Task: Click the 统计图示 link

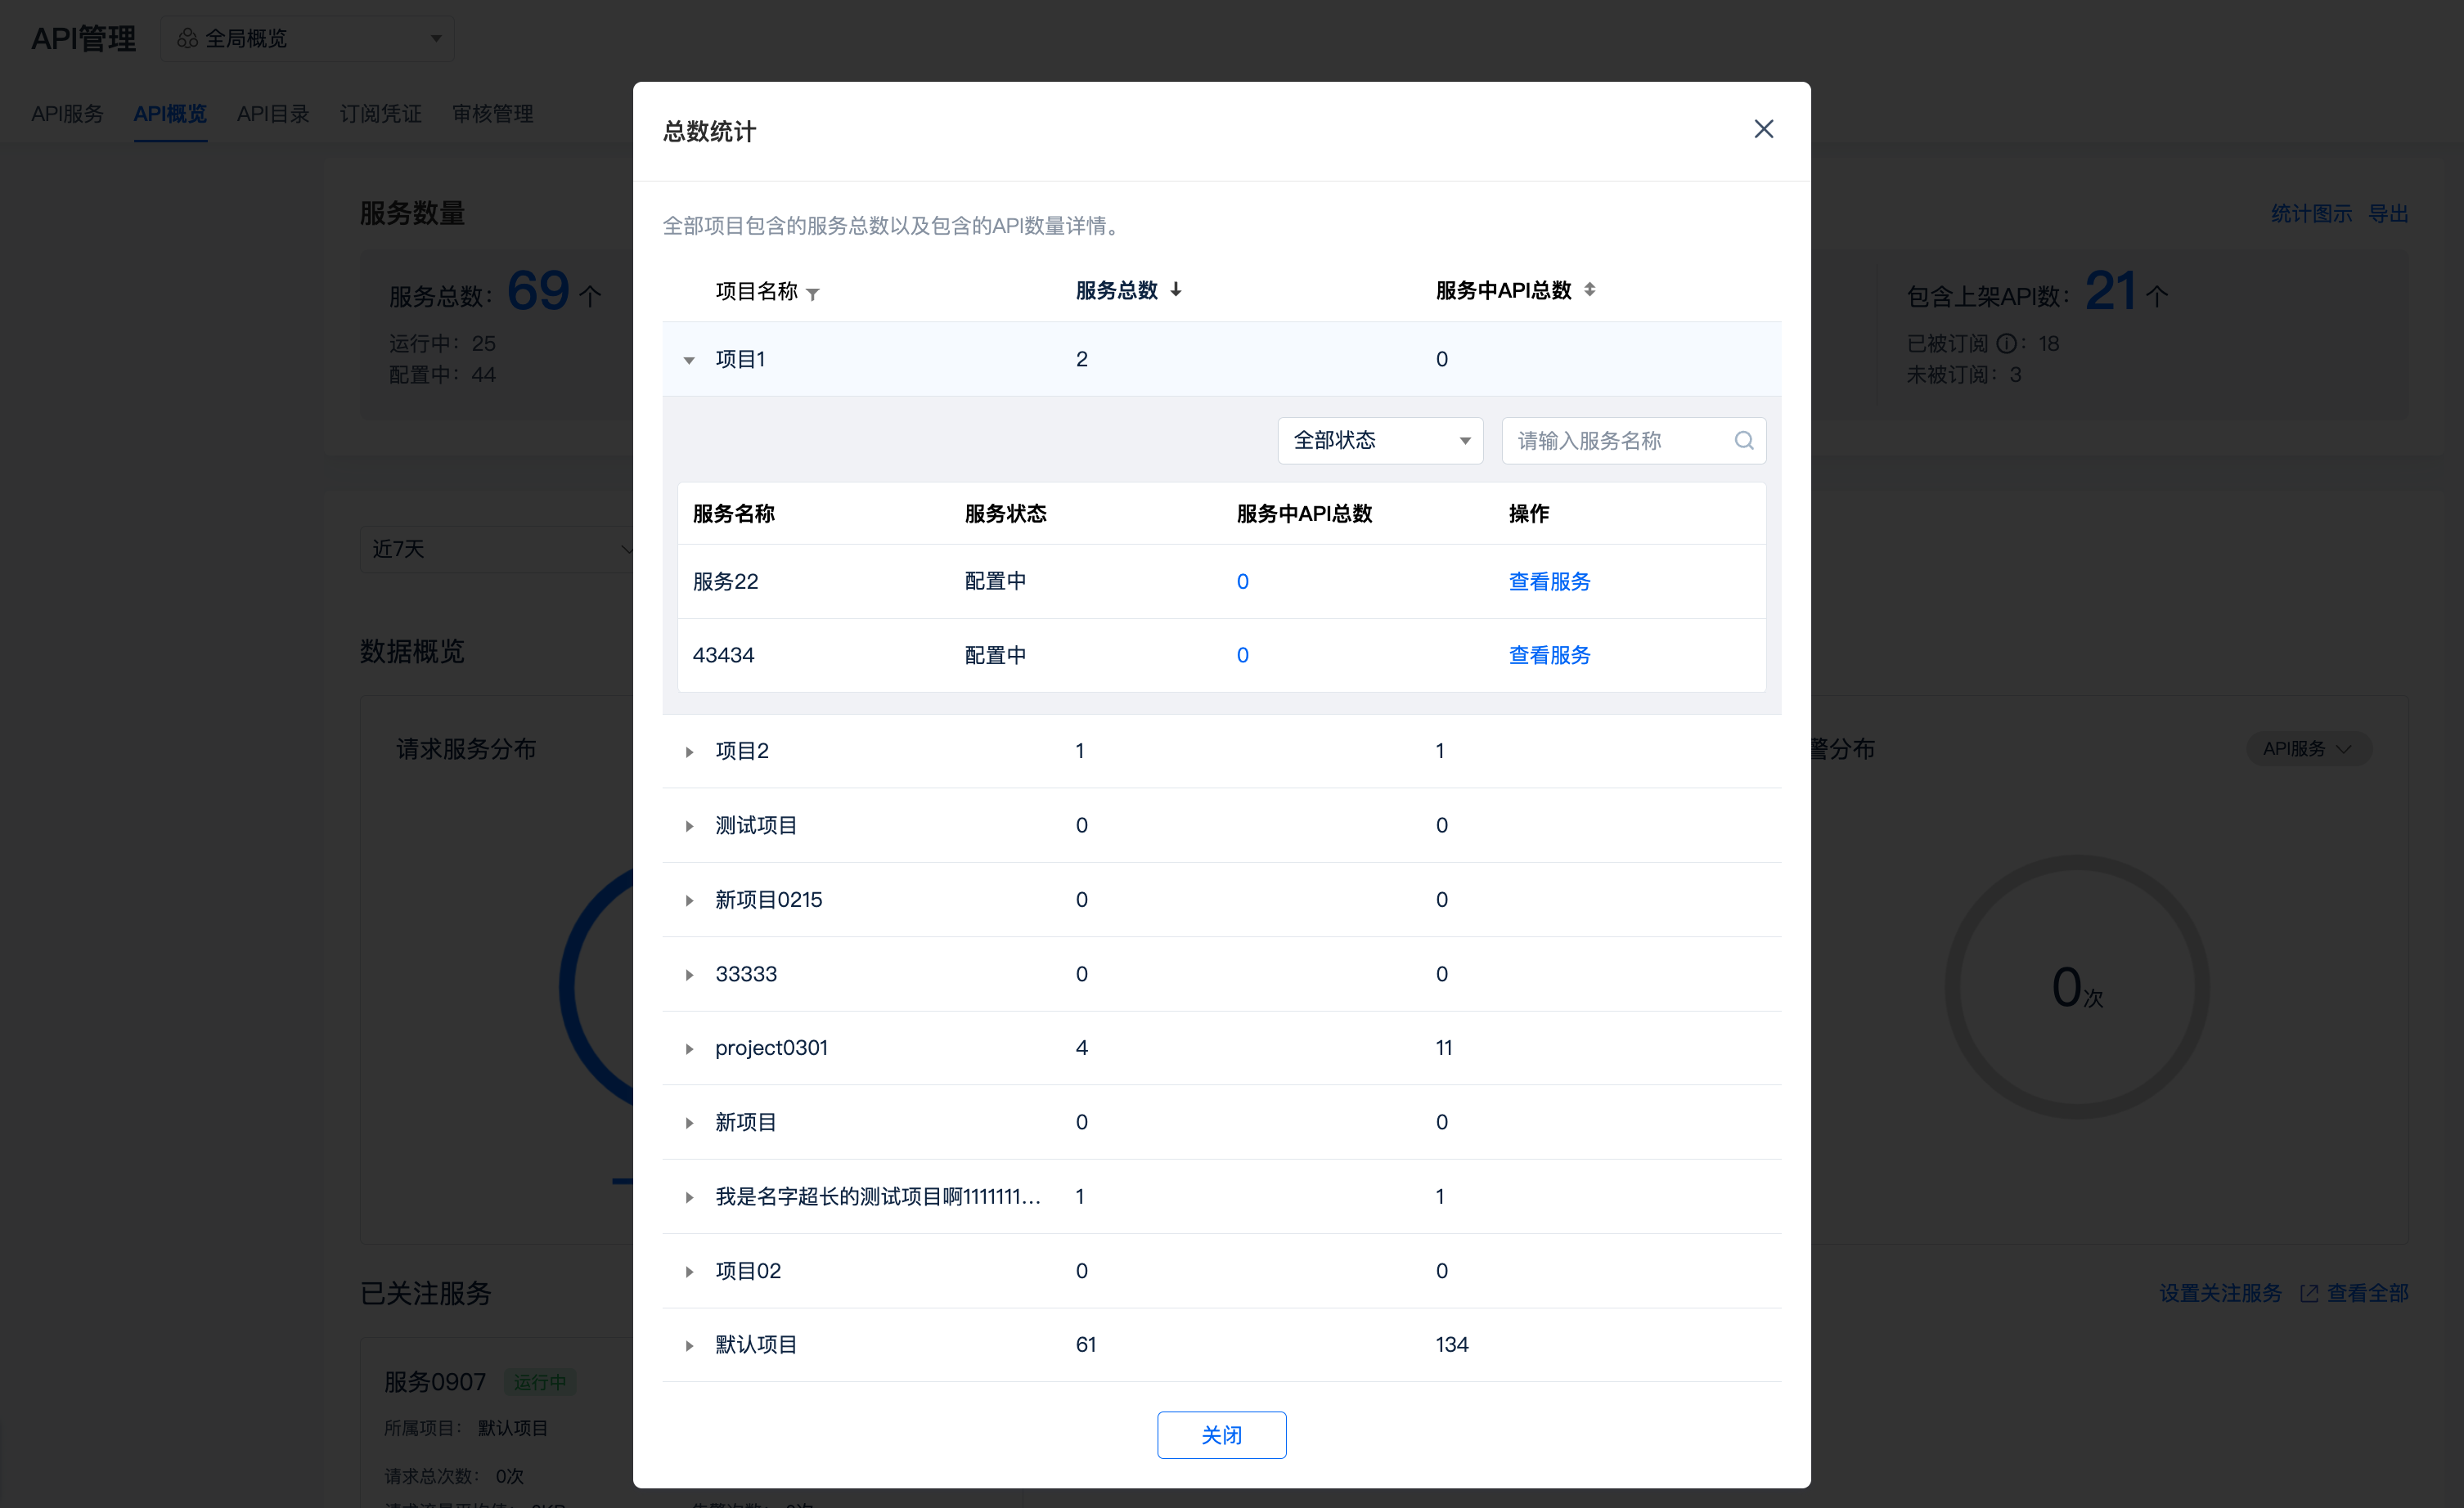Action: point(2311,214)
